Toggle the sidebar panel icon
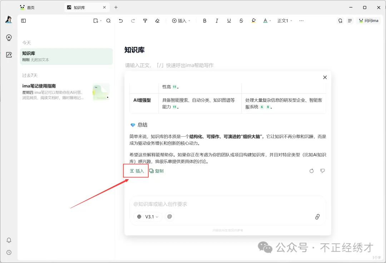 click(x=24, y=21)
